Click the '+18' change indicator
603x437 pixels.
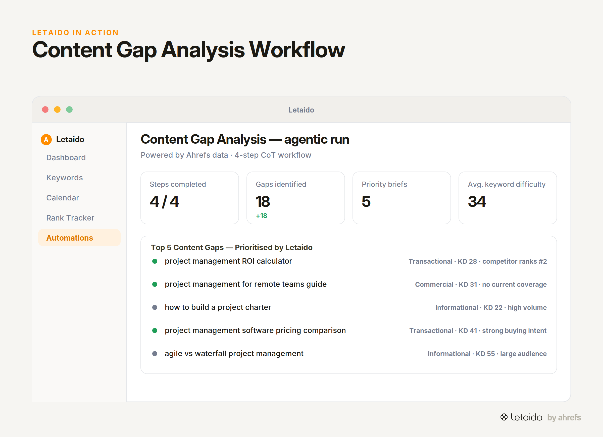point(262,215)
